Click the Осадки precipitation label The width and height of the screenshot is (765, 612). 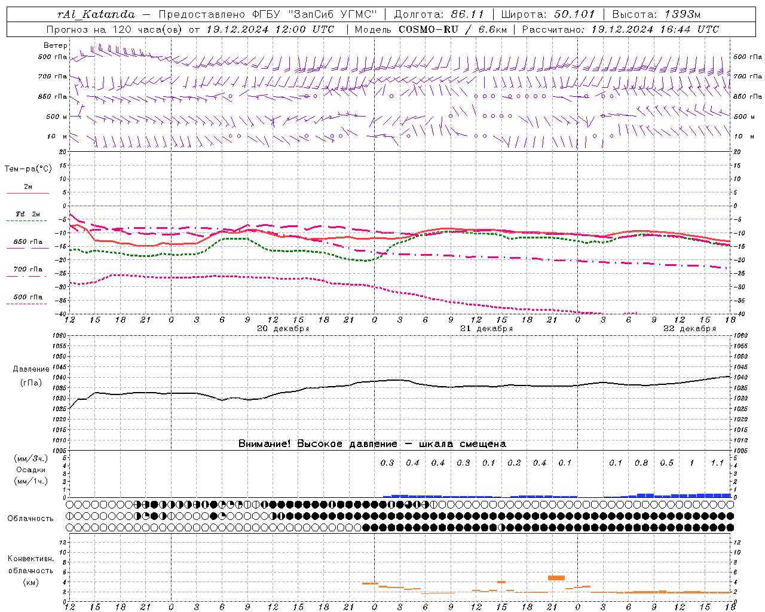(30, 470)
